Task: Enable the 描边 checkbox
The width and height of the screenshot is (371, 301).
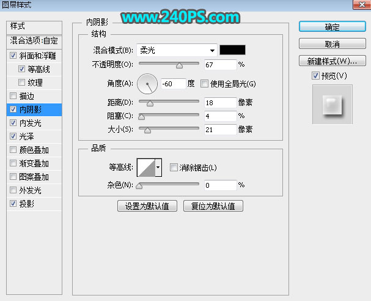Action: (x=13, y=96)
